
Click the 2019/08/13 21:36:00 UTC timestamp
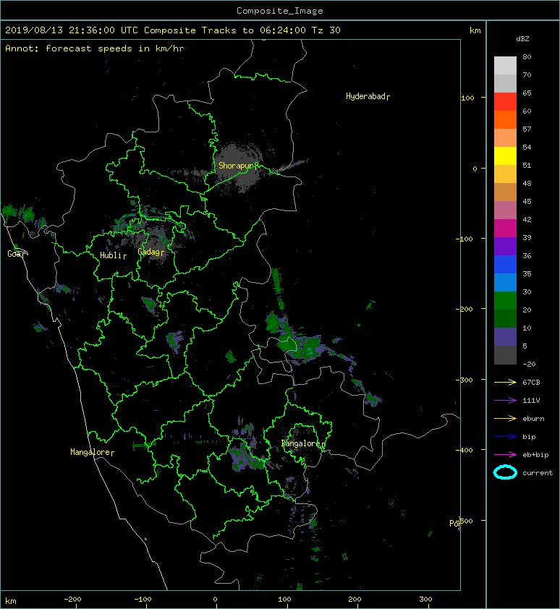tap(71, 30)
